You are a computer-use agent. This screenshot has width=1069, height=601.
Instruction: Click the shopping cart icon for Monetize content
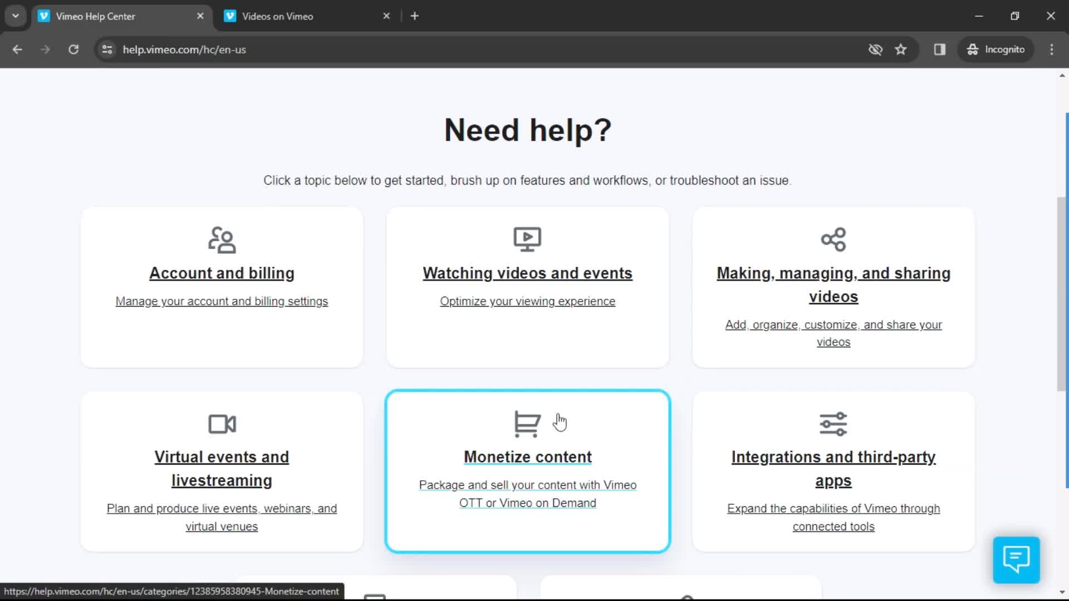527,424
